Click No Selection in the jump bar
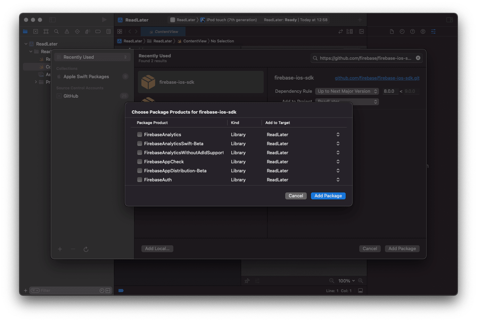Viewport: 477px width, 321px height. (x=222, y=41)
